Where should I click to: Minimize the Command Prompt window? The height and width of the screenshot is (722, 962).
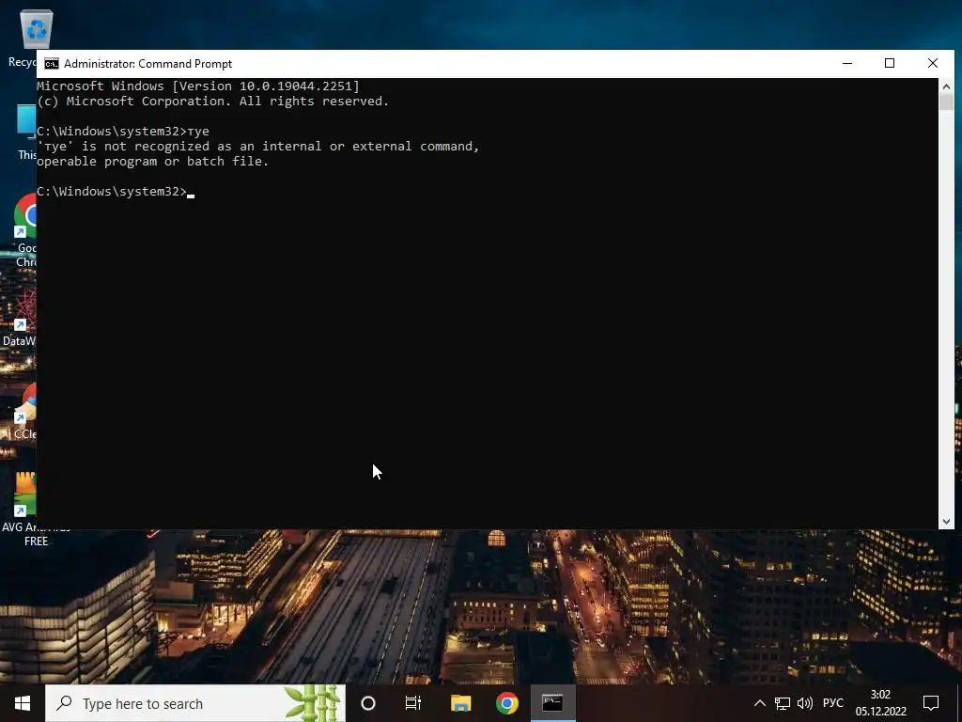coord(847,63)
